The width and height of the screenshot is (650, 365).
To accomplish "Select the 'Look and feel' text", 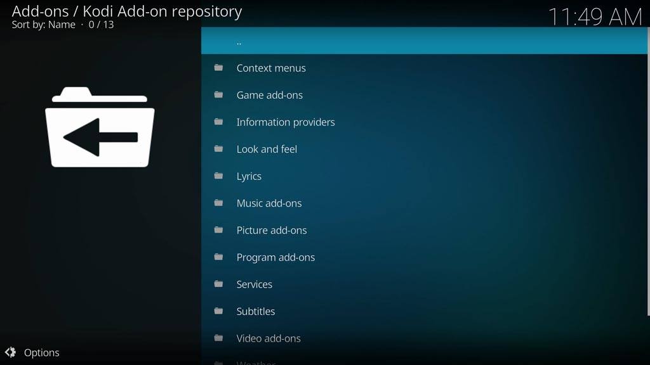I will (267, 149).
